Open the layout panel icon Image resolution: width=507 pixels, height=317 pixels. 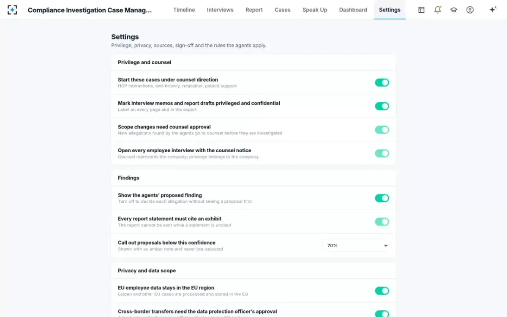(421, 10)
